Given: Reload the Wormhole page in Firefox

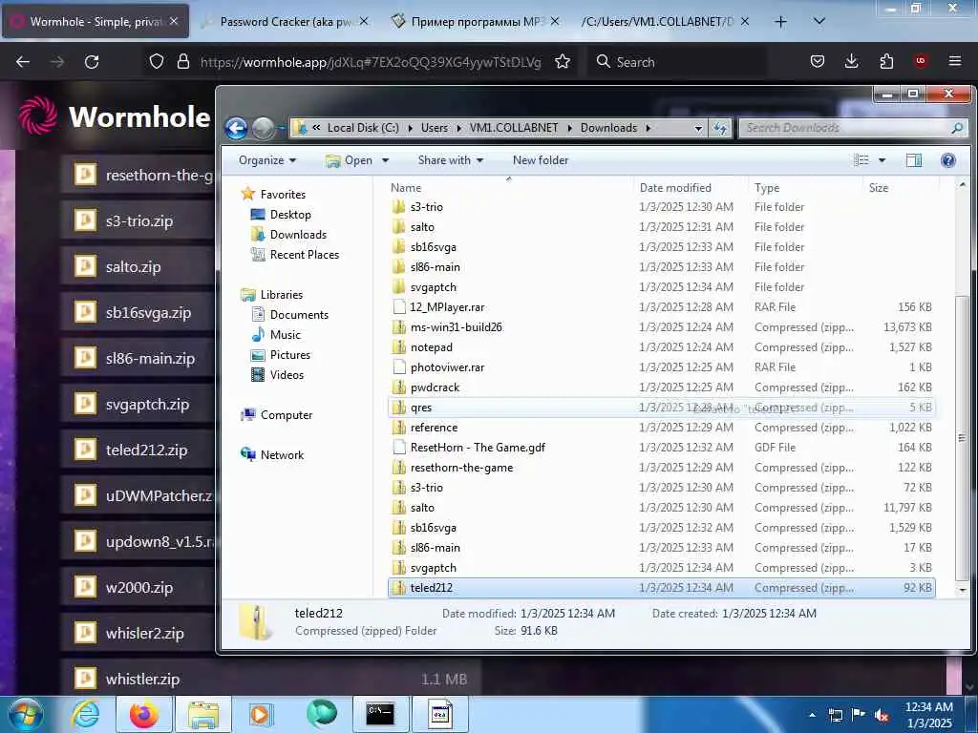Looking at the screenshot, I should click(x=92, y=62).
